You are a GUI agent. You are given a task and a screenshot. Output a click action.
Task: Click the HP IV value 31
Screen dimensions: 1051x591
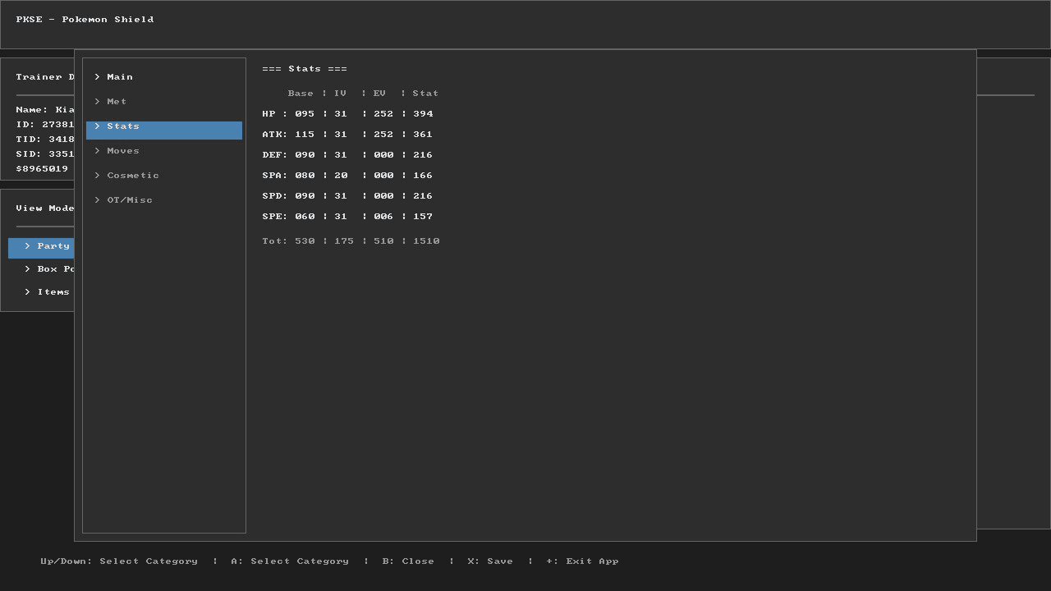coord(341,114)
